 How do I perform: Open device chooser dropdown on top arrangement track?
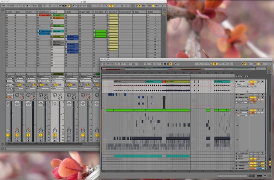click(242, 84)
